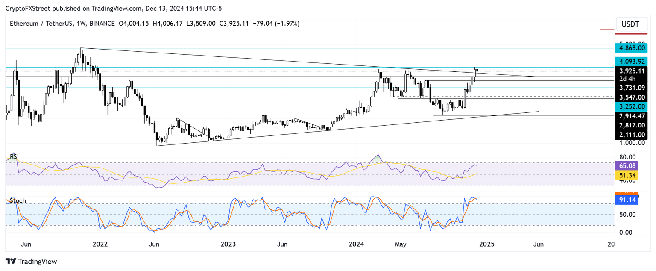Click the 3,547.00 price label
The image size is (656, 271).
point(630,97)
